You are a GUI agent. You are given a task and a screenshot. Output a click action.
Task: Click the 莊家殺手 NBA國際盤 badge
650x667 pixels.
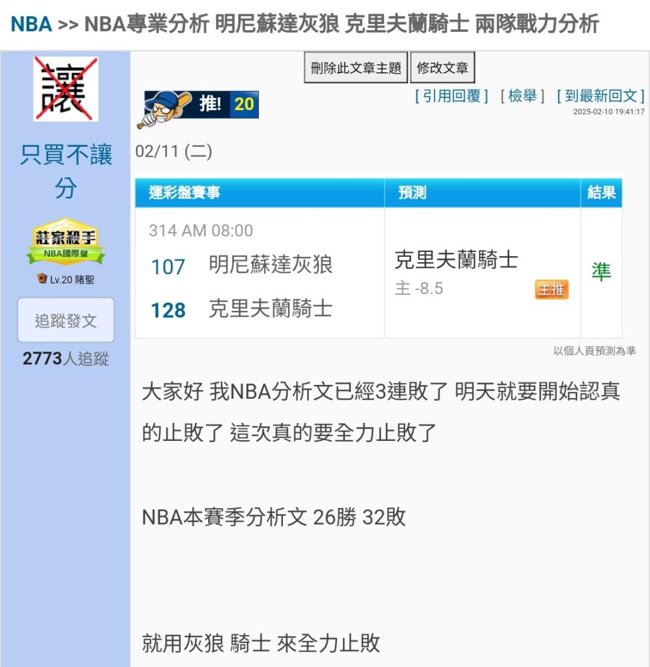click(x=65, y=242)
